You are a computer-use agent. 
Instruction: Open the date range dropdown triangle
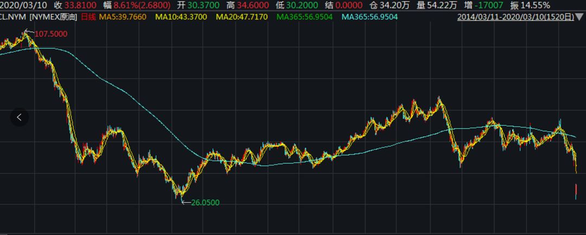[580, 17]
